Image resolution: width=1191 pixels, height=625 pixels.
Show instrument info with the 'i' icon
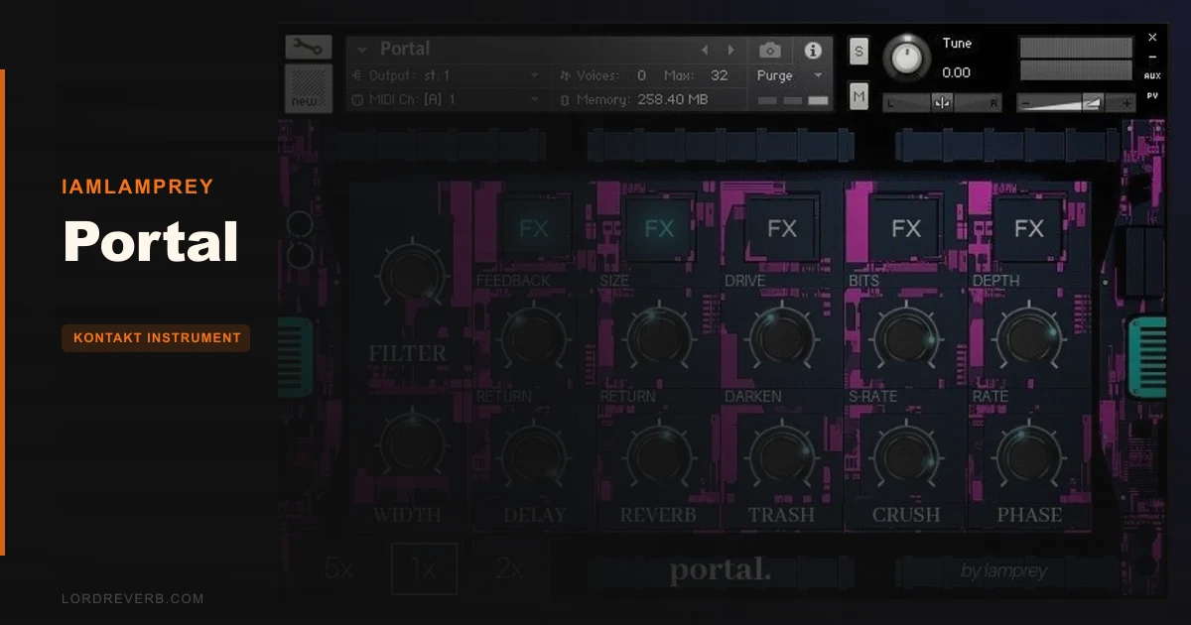point(813,50)
